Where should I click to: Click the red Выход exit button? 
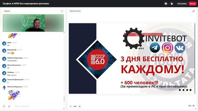(x=192, y=4)
